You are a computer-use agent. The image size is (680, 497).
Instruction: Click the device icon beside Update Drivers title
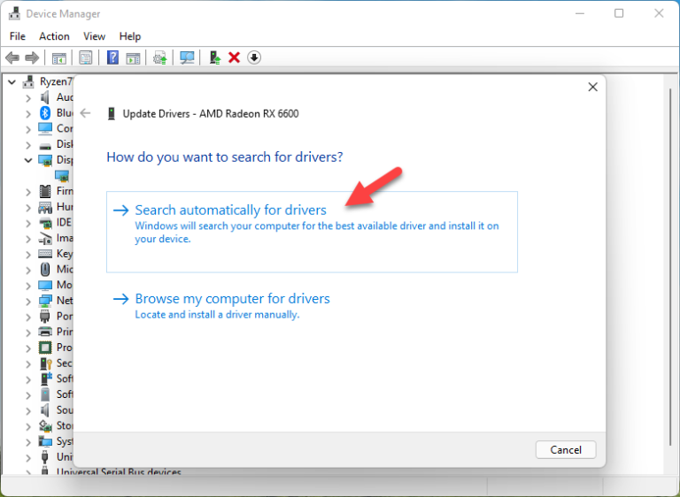click(112, 114)
